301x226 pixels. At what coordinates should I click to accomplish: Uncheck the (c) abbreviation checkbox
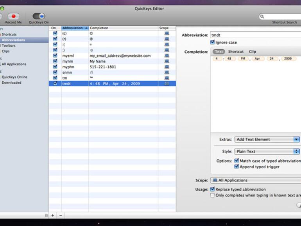pyautogui.click(x=55, y=33)
